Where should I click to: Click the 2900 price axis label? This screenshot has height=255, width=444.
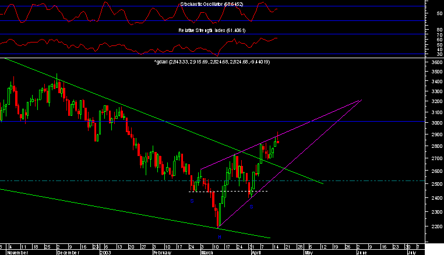tap(437, 134)
